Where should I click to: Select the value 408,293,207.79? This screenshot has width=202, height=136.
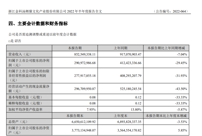[131, 76]
